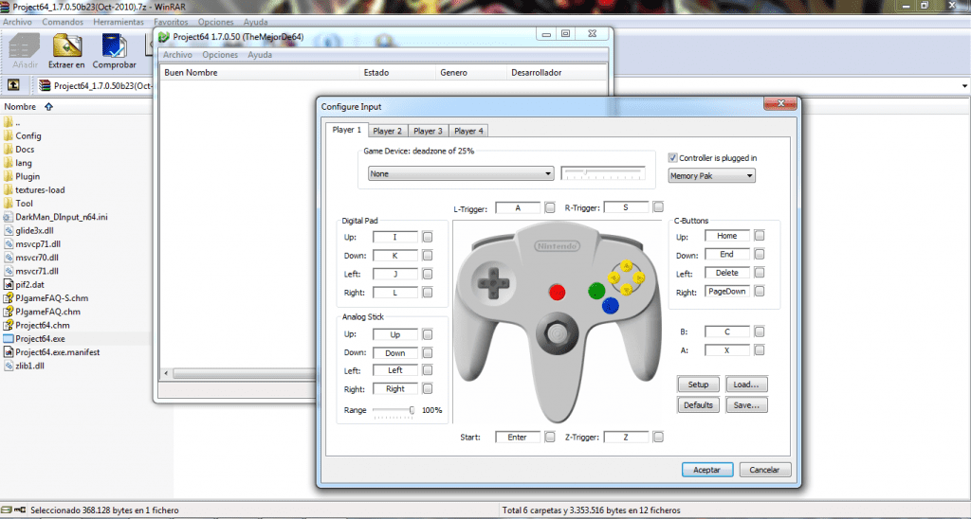Open WinRAR Herramientas menu
Image resolution: width=971 pixels, height=519 pixels.
[x=119, y=22]
